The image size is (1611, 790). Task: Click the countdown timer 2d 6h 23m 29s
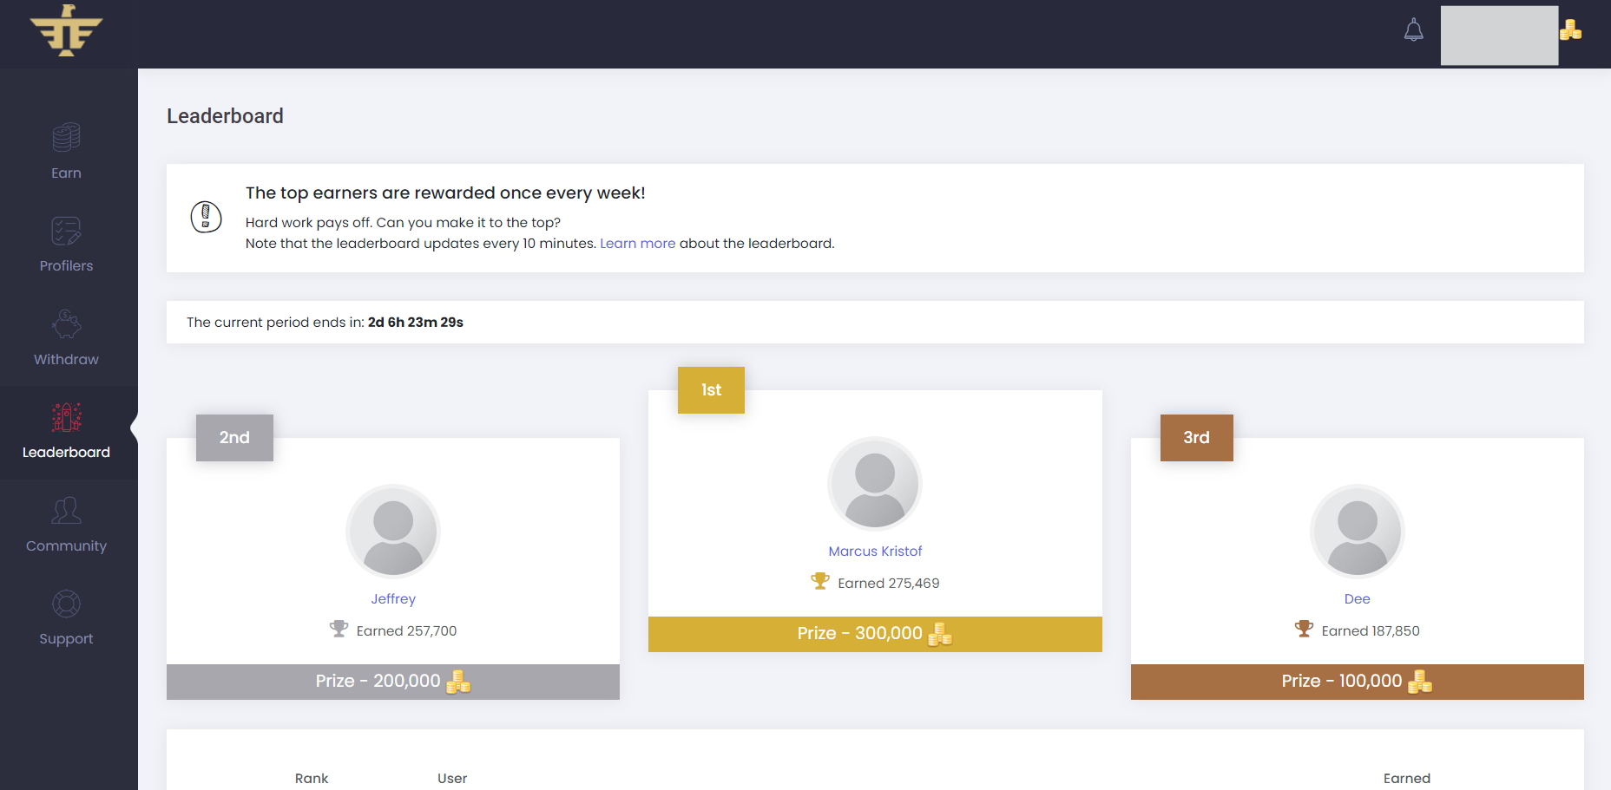coord(416,323)
